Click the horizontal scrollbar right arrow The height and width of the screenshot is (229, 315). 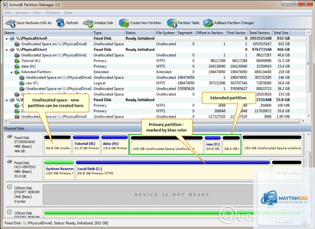click(x=303, y=121)
